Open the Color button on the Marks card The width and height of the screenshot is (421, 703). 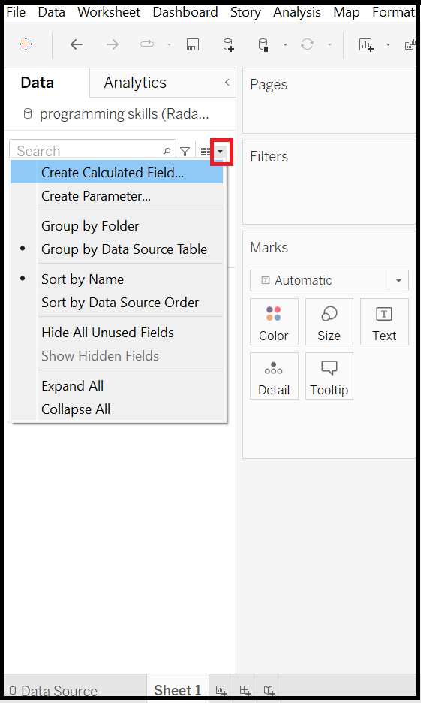point(274,322)
